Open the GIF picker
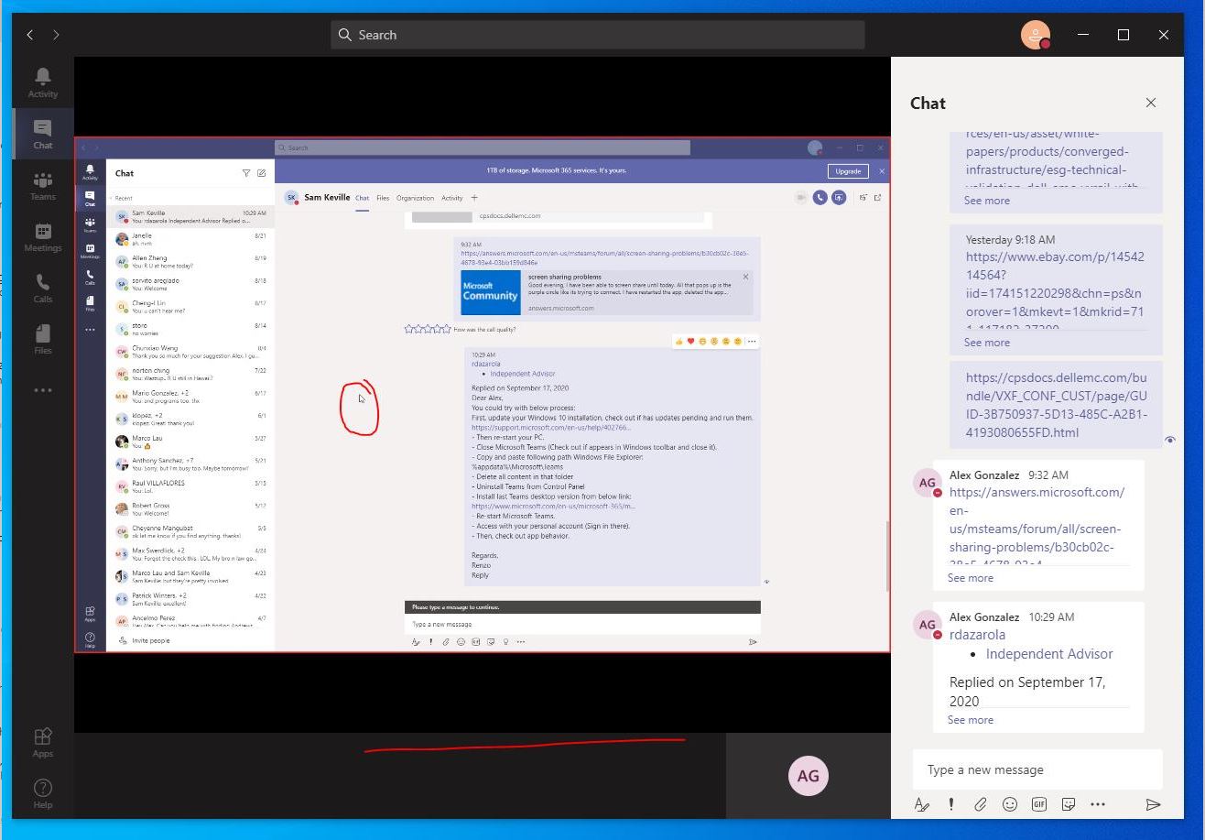The height and width of the screenshot is (840, 1205). (x=1039, y=804)
